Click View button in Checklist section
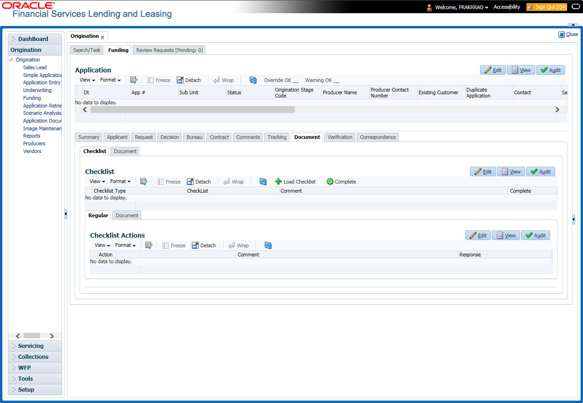 click(511, 172)
